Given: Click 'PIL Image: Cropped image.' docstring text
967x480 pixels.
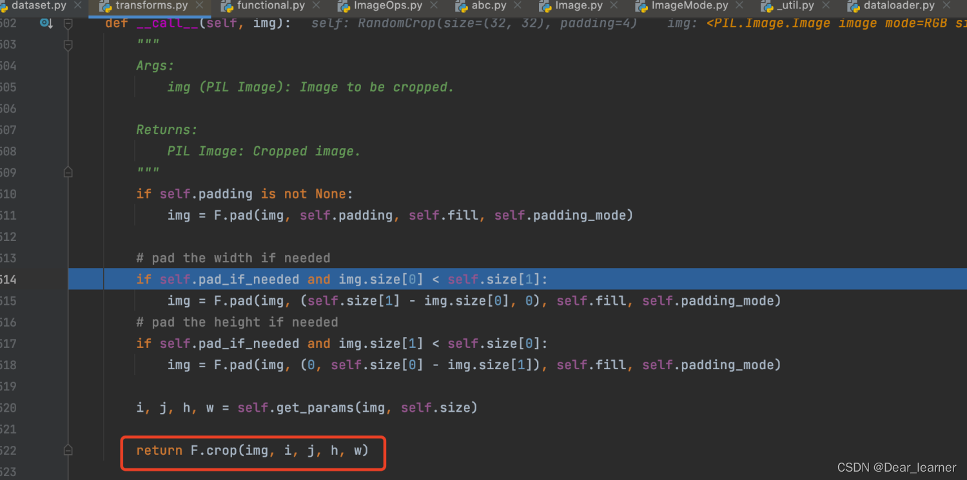Looking at the screenshot, I should [264, 151].
